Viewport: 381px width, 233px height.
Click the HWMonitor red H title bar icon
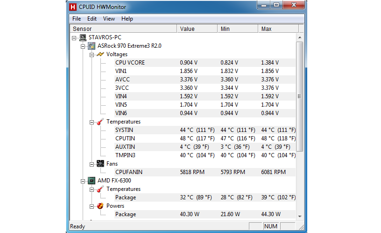pyautogui.click(x=73, y=7)
